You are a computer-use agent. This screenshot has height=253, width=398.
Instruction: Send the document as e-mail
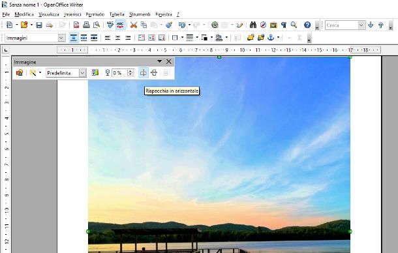[49, 25]
